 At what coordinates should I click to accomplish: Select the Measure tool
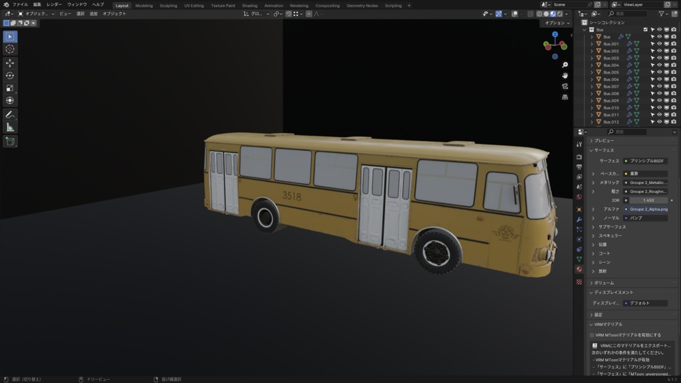tap(10, 127)
